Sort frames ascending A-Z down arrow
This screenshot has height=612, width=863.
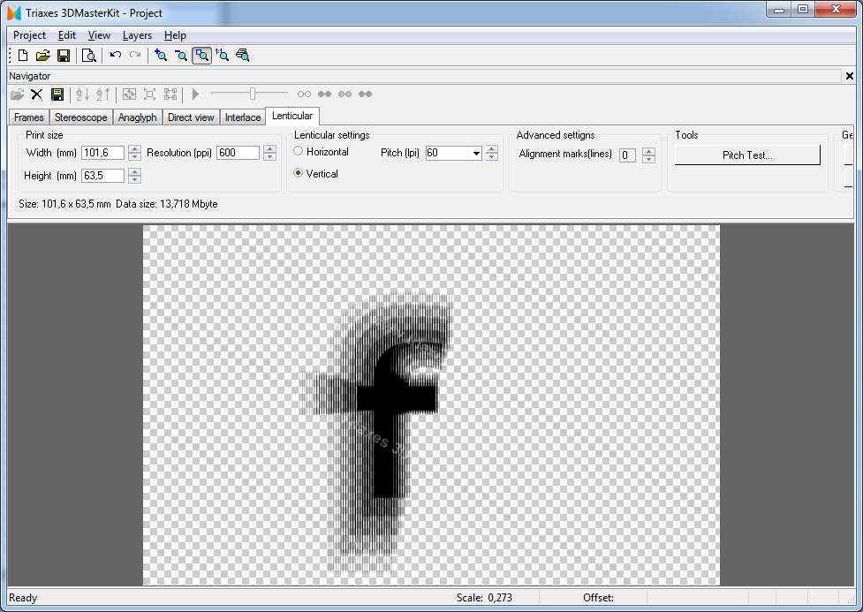82,94
